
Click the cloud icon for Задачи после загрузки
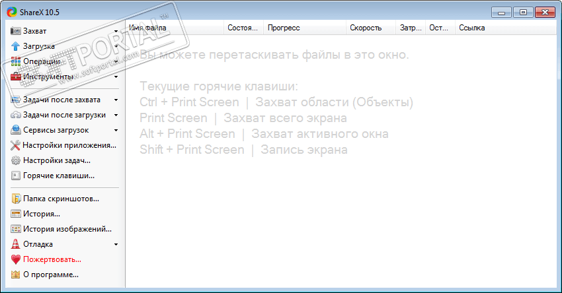(15, 115)
